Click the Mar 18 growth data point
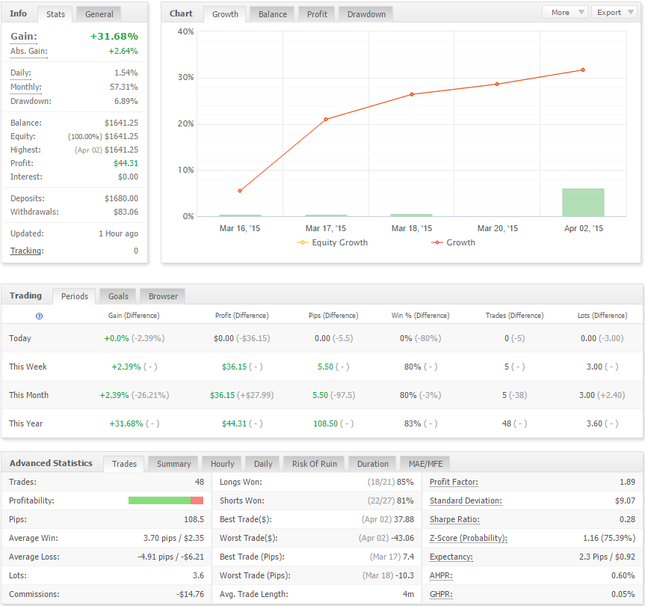Screen dimensions: 645x606 pos(412,94)
